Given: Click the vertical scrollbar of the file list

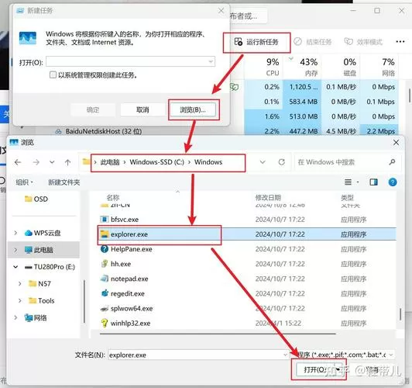Looking at the screenshot, I should (400, 314).
